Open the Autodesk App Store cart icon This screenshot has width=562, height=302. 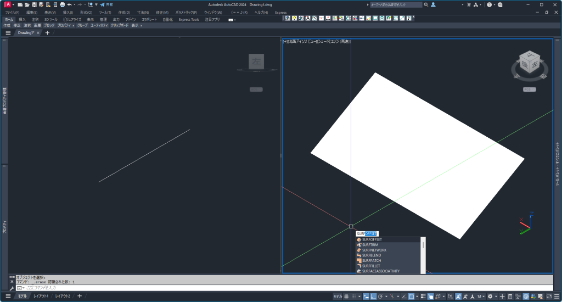[x=469, y=4]
